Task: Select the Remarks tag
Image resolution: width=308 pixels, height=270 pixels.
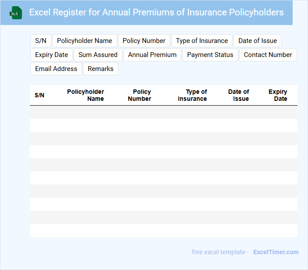Action: 100,69
